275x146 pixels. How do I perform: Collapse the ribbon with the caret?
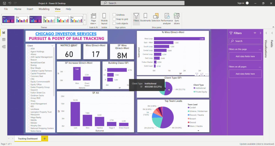pyautogui.click(x=273, y=27)
